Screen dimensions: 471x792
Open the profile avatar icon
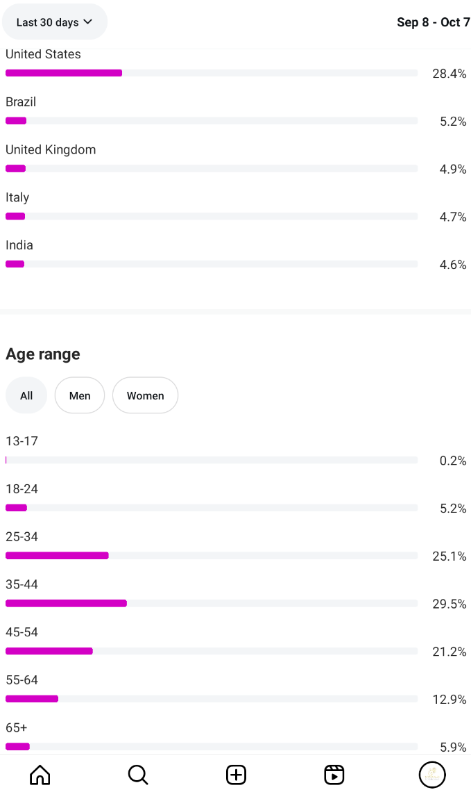[x=432, y=775]
